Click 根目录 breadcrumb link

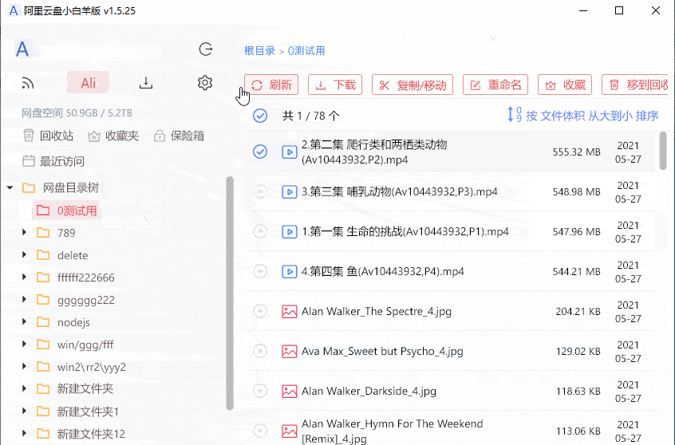pos(259,50)
